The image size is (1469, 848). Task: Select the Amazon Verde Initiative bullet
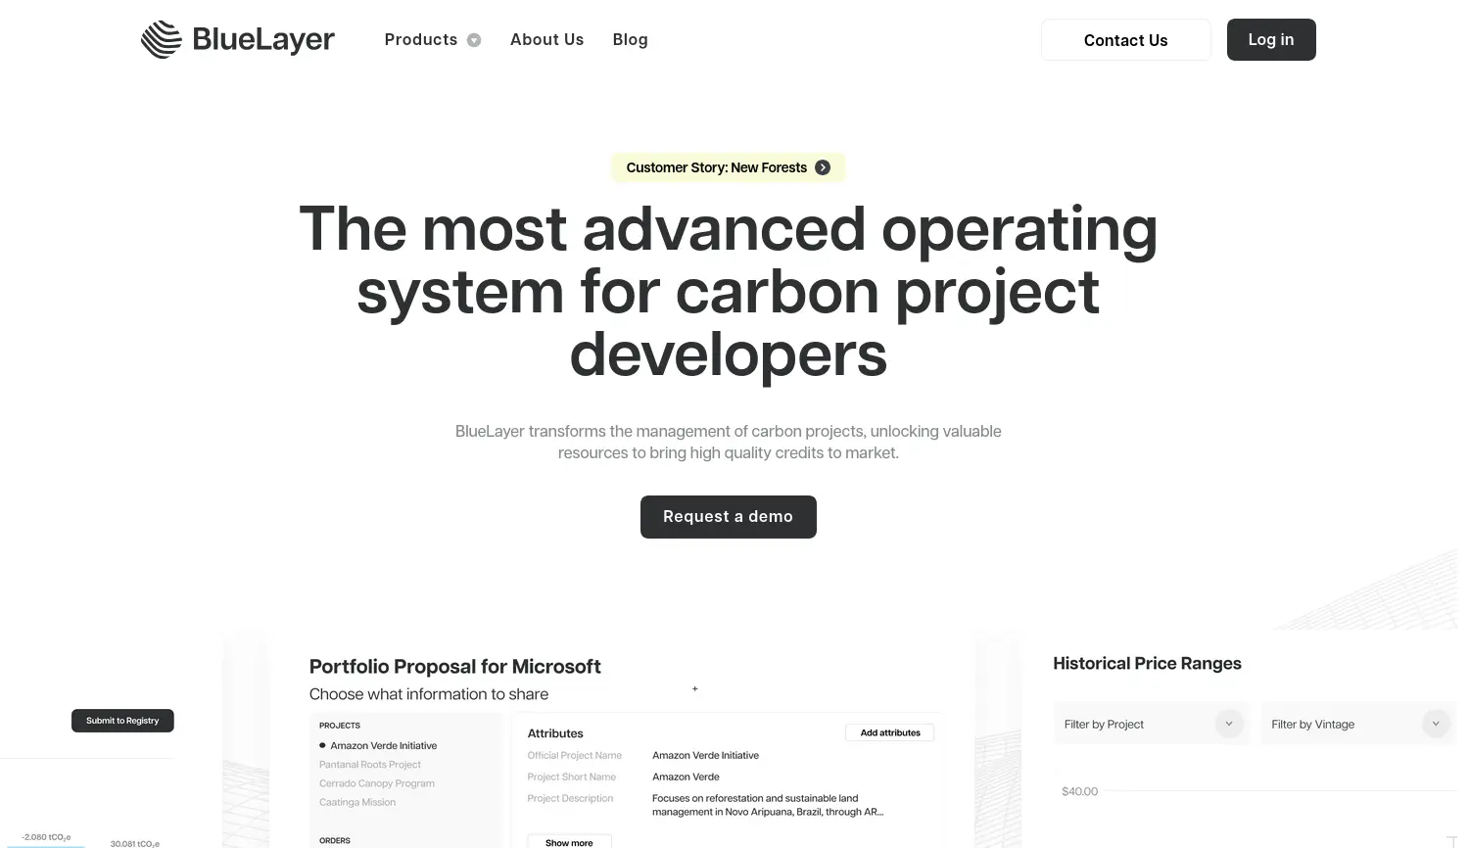click(x=322, y=745)
